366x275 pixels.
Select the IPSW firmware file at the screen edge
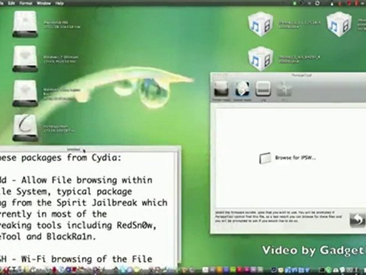(339, 24)
